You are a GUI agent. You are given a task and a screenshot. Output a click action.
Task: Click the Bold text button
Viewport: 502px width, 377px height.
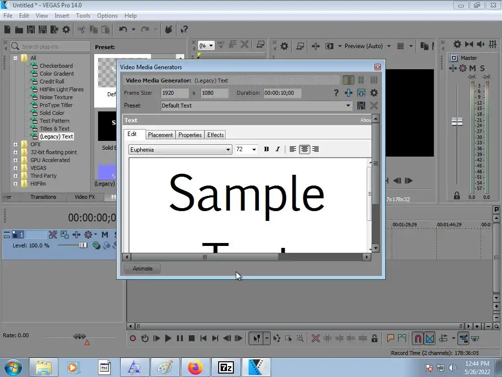click(x=266, y=149)
